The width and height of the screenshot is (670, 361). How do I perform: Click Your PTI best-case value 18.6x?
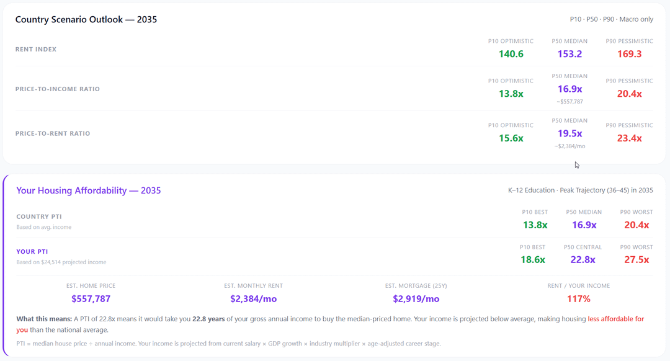coord(532,260)
